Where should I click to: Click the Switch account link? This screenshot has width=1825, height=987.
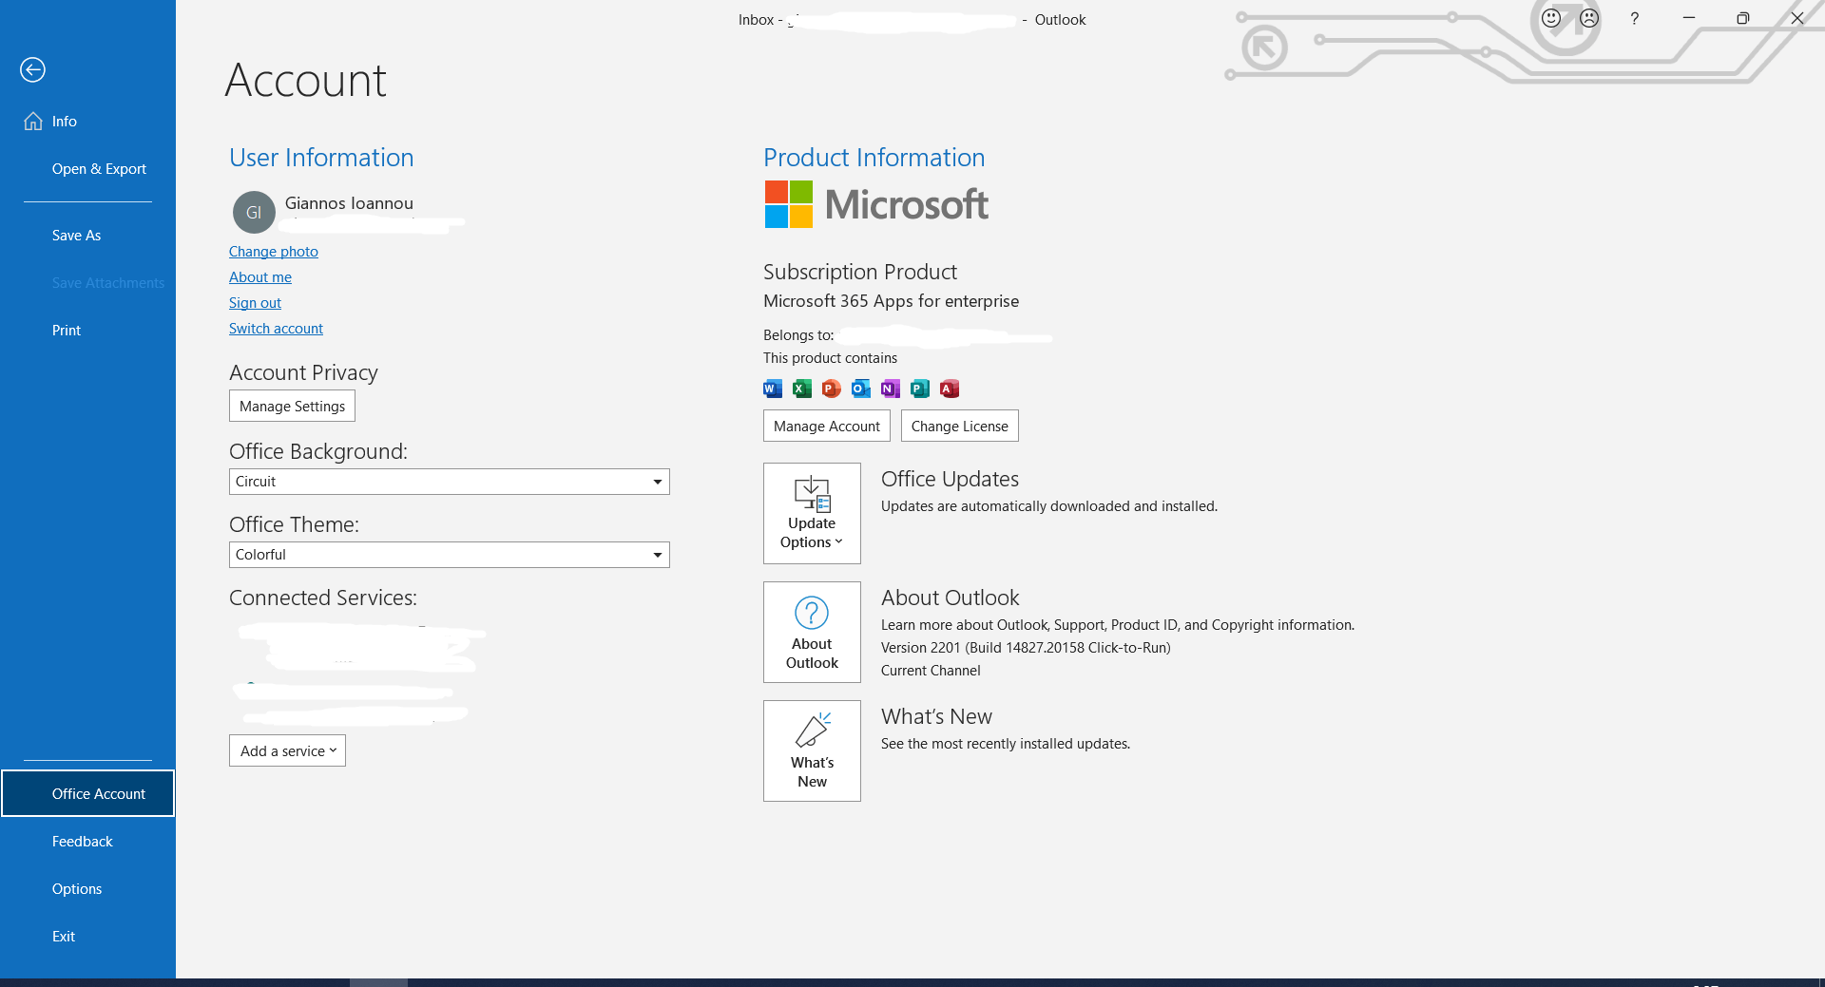[x=276, y=329]
